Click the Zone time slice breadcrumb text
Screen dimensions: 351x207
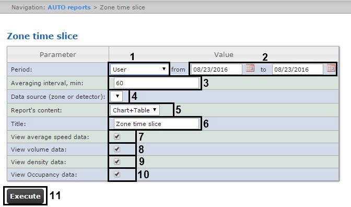tap(122, 7)
